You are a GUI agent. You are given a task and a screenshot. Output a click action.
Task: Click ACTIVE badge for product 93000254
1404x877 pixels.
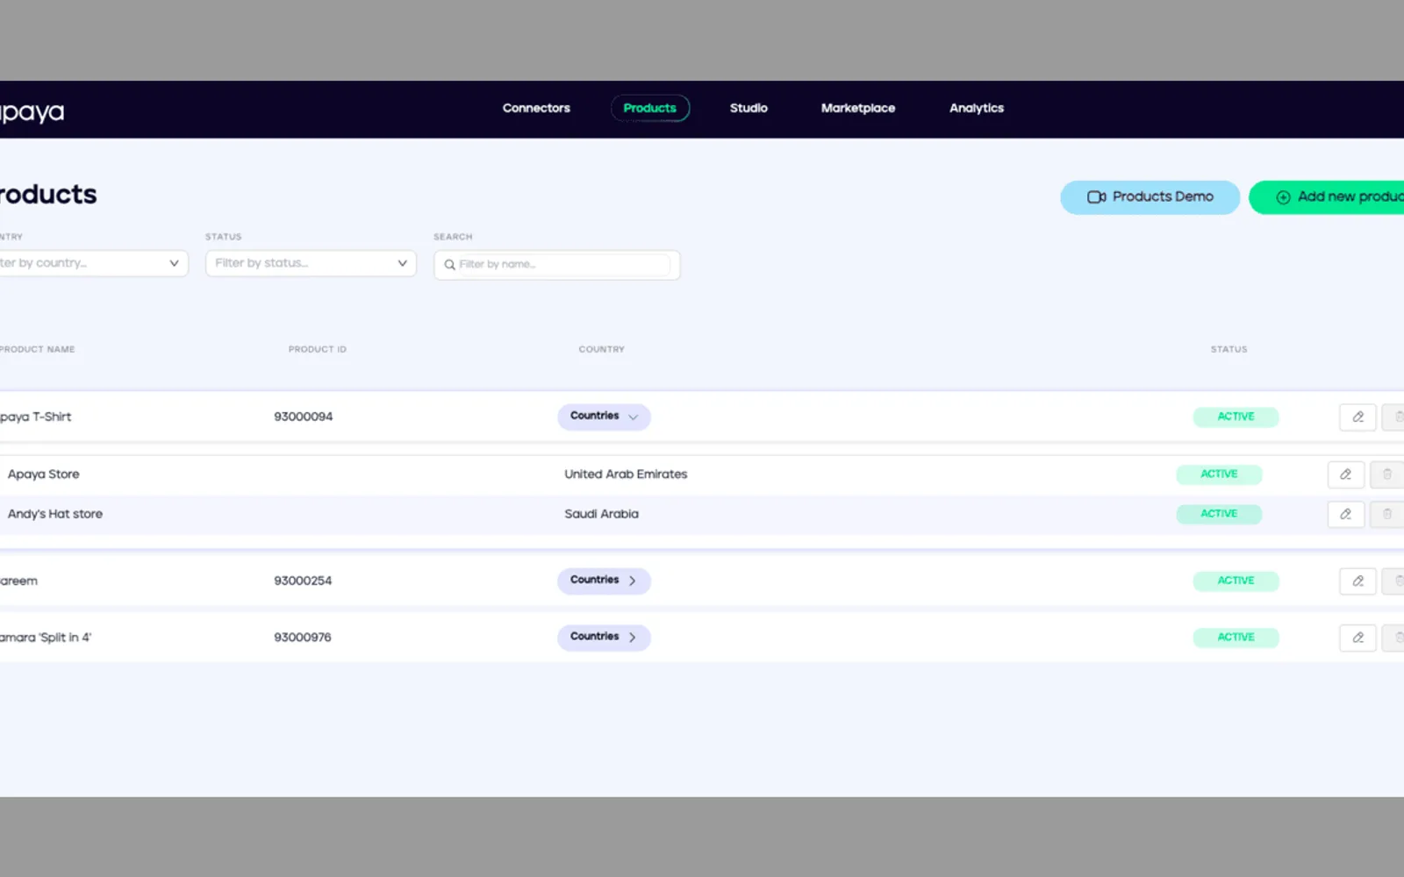pos(1236,581)
